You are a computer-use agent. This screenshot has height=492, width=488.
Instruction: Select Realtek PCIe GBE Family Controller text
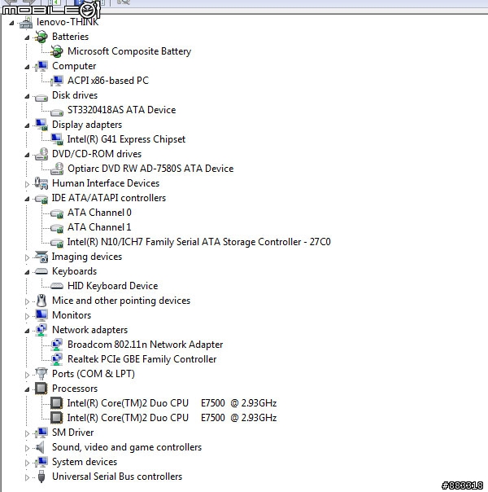[x=142, y=359]
